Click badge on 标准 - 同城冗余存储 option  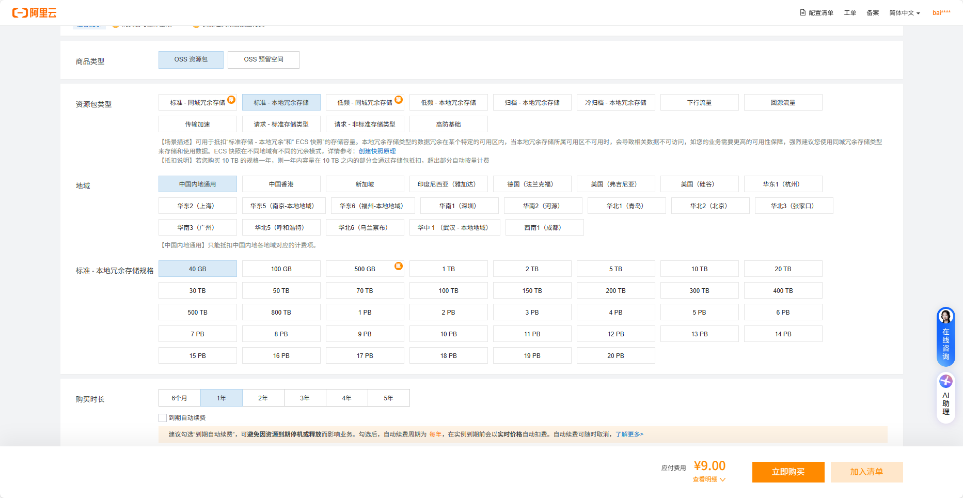pos(231,100)
